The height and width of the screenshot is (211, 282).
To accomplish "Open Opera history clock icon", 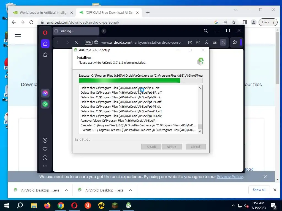I will pos(45,158).
